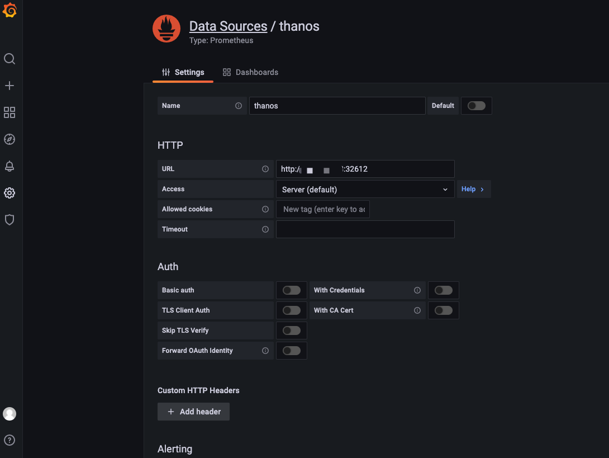Open the Help question mark icon
This screenshot has width=609, height=458.
click(9, 440)
